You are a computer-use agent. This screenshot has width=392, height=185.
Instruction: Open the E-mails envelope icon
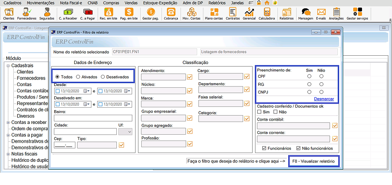click(x=321, y=14)
